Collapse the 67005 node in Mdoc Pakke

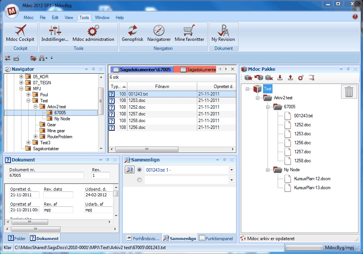pyautogui.click(x=268, y=107)
